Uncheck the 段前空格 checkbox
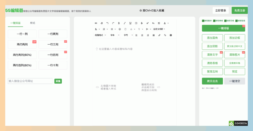Image resolution: width=253 pixels, height=131 pixels. click(x=225, y=21)
